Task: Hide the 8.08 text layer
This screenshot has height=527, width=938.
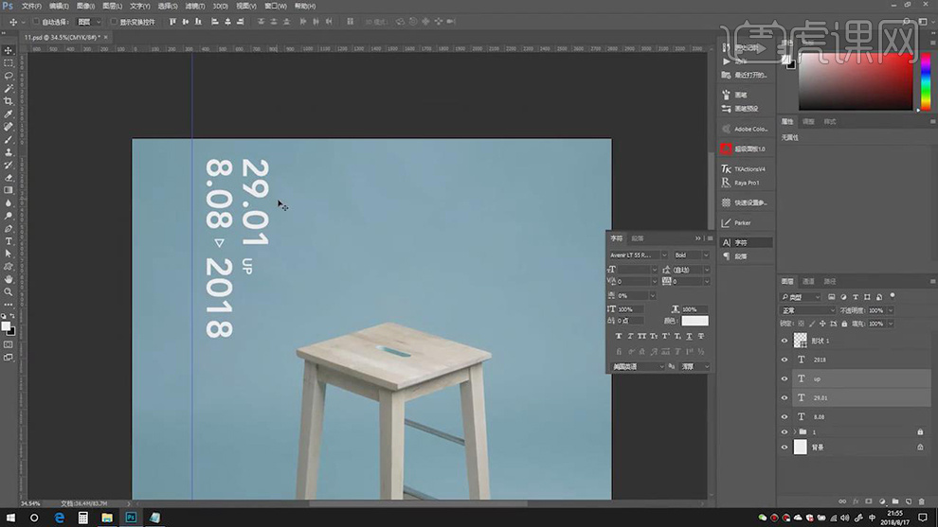Action: (x=785, y=417)
